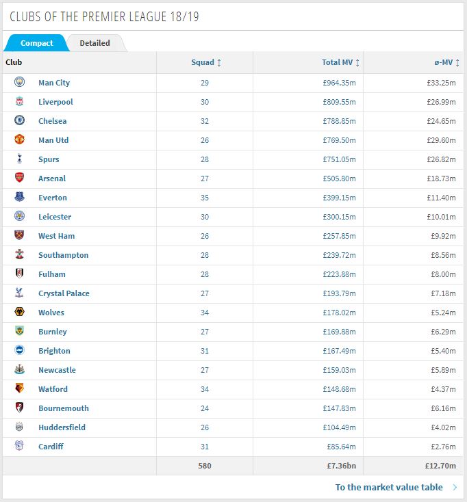
Task: Sort by Total MV arrows
Action: (x=357, y=62)
